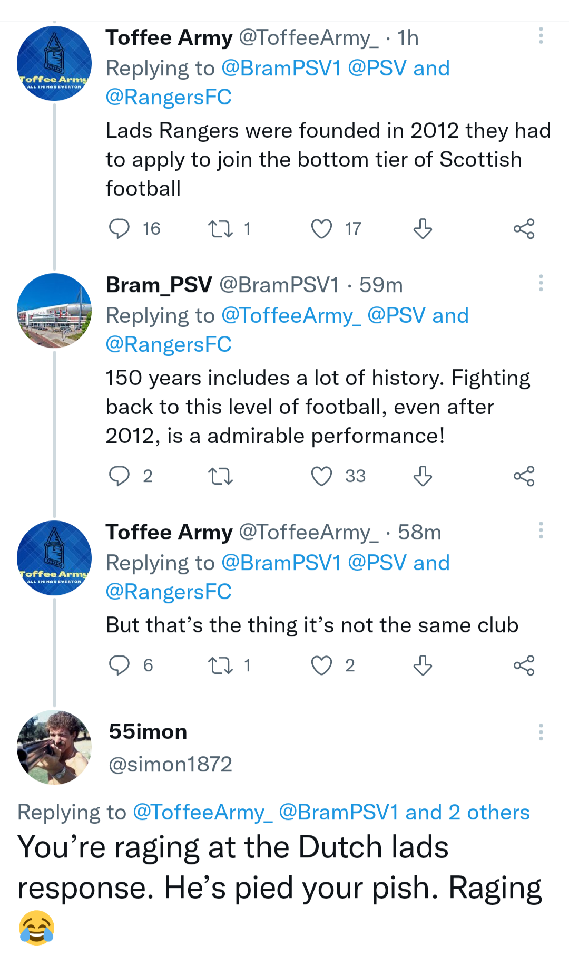
Task: Open Bram_PSV's stadium profile avatar
Action: 54,311
